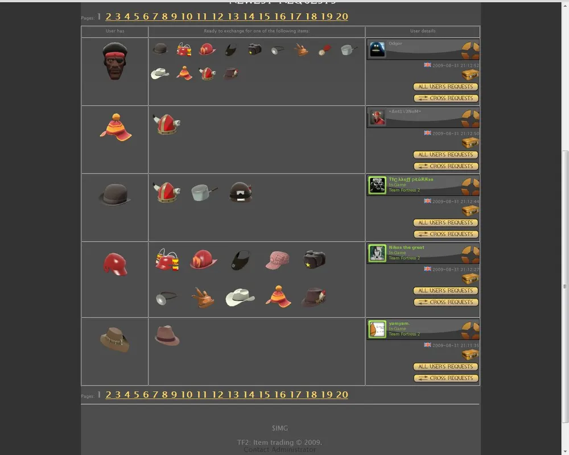Screen dimensions: 569x455
Task: Select the pink striped engineer cap
Action: 278,260
